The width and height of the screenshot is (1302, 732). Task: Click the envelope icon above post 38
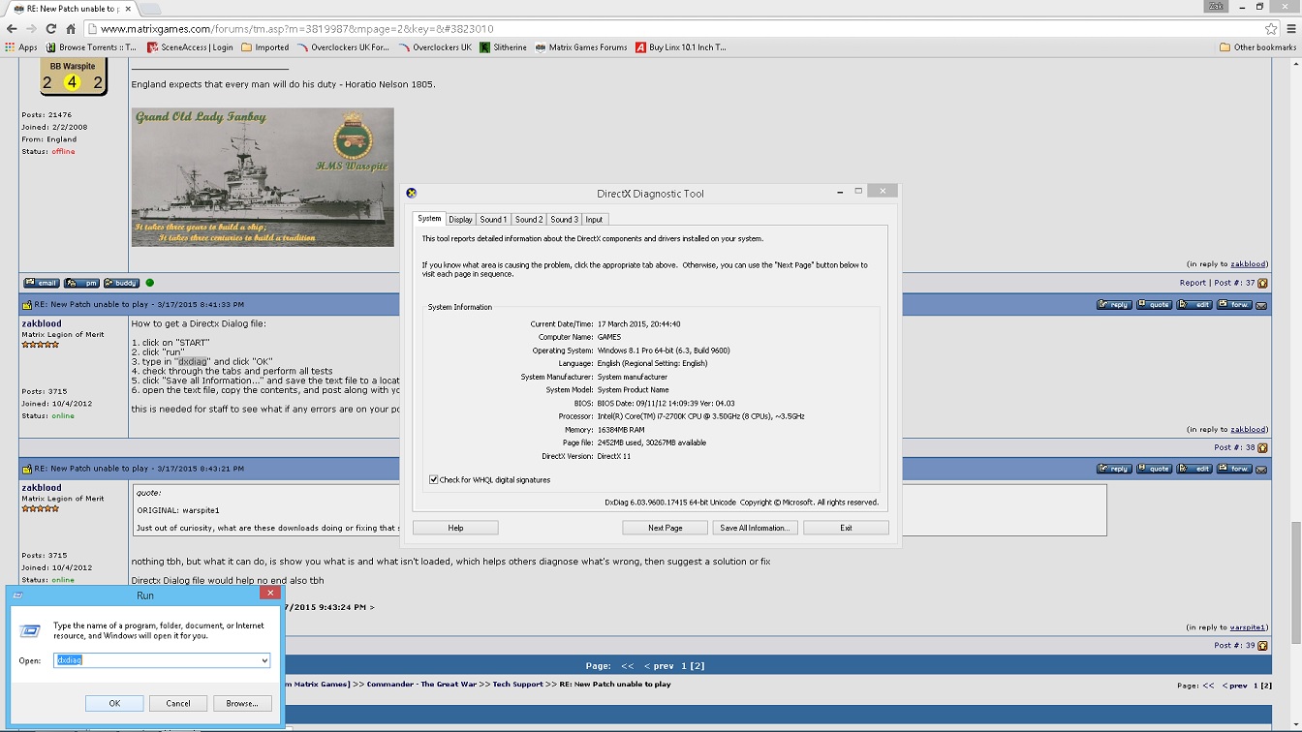pos(1261,305)
